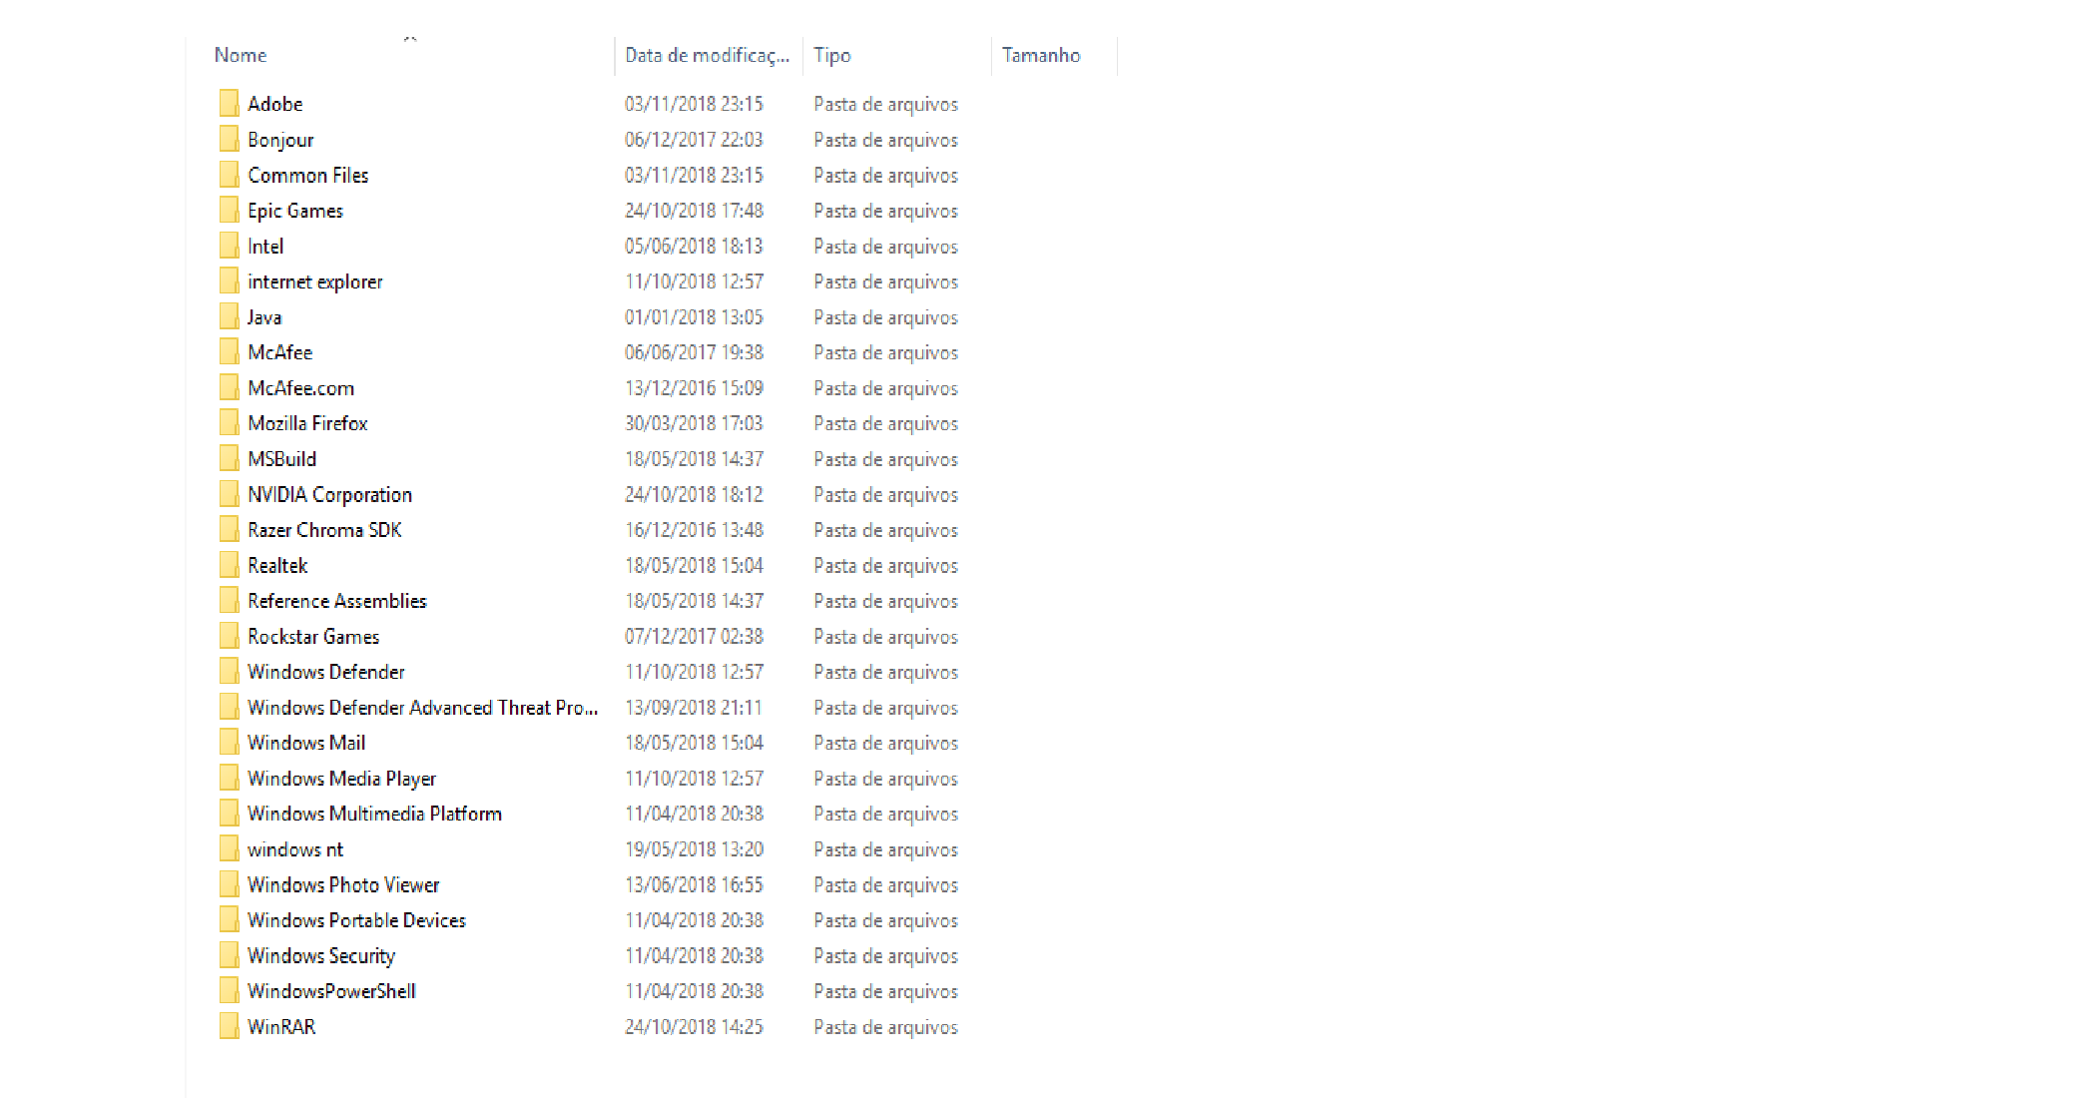The width and height of the screenshot is (2100, 1098).
Task: Select the Java folder name
Action: [x=264, y=317]
